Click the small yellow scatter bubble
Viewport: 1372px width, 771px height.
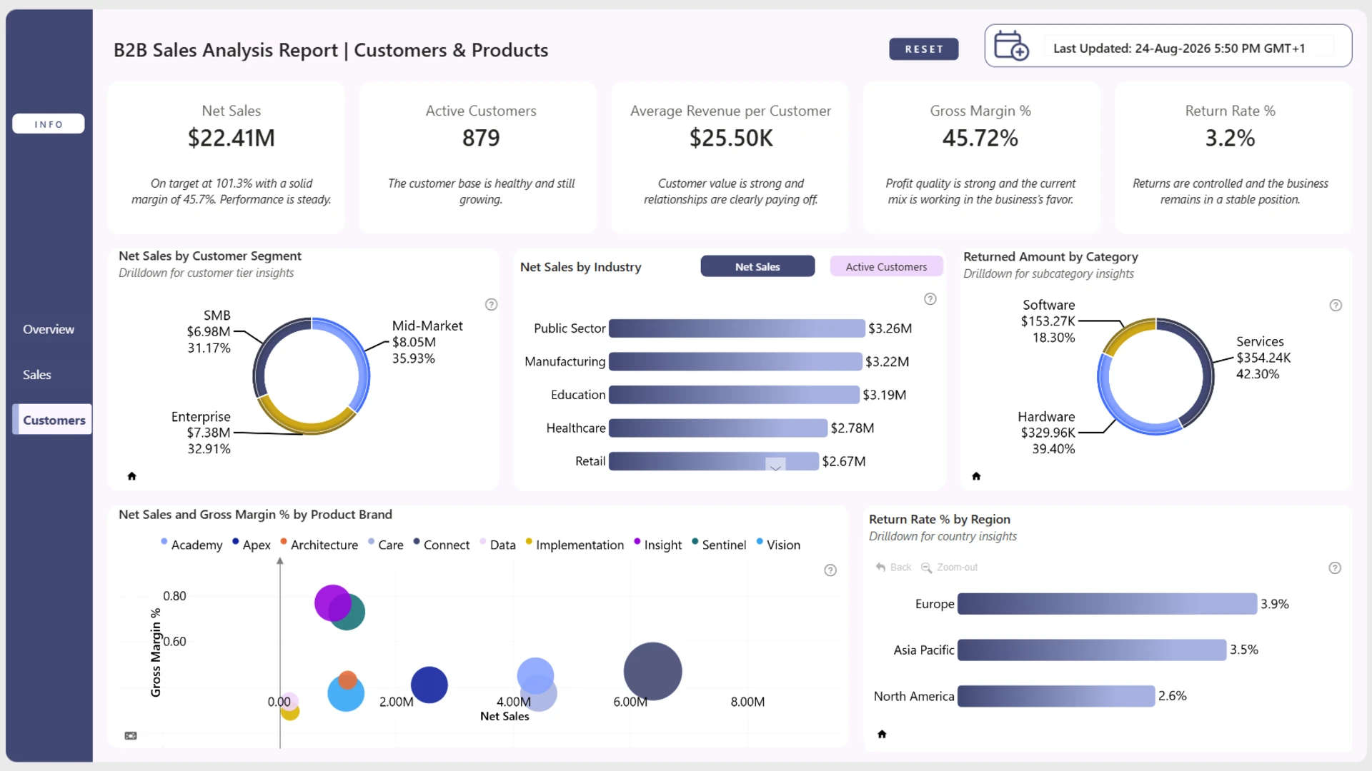point(290,712)
